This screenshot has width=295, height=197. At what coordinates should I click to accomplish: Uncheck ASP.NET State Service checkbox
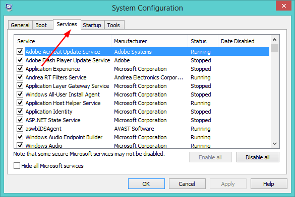coord(20,120)
